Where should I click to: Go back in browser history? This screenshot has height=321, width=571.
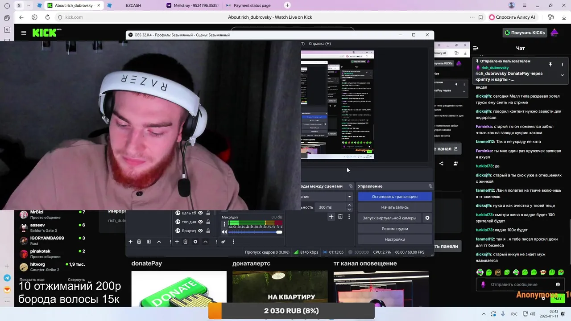[x=21, y=17]
